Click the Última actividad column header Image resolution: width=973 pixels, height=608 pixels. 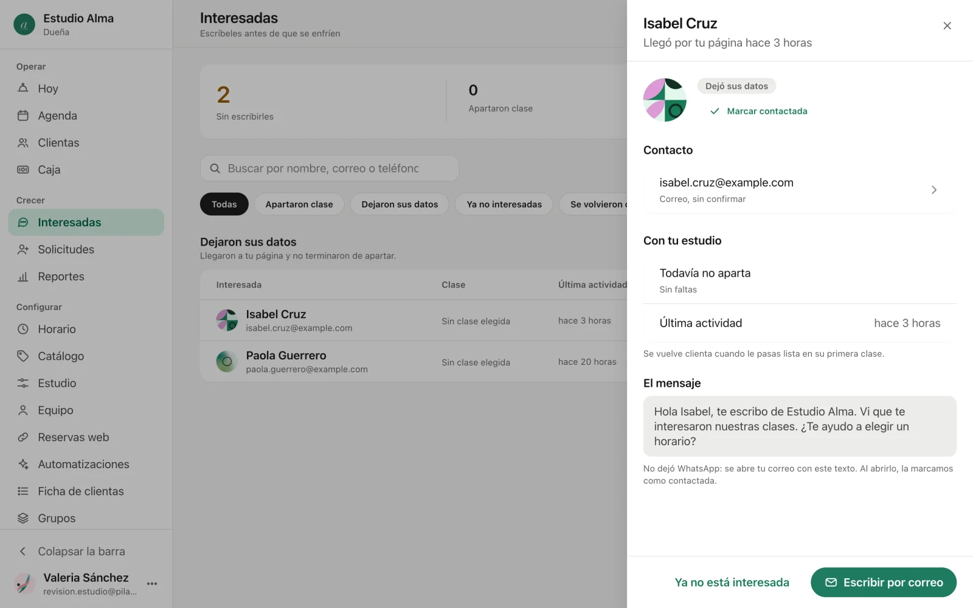click(592, 285)
